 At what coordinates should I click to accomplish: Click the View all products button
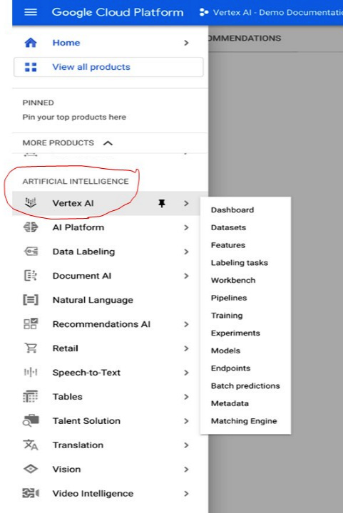108,67
